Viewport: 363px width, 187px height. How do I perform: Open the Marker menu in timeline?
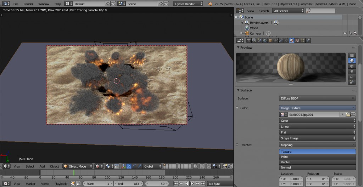click(30, 184)
